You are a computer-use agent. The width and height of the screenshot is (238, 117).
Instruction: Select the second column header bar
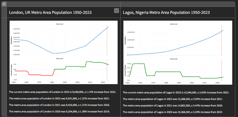click(178, 4)
